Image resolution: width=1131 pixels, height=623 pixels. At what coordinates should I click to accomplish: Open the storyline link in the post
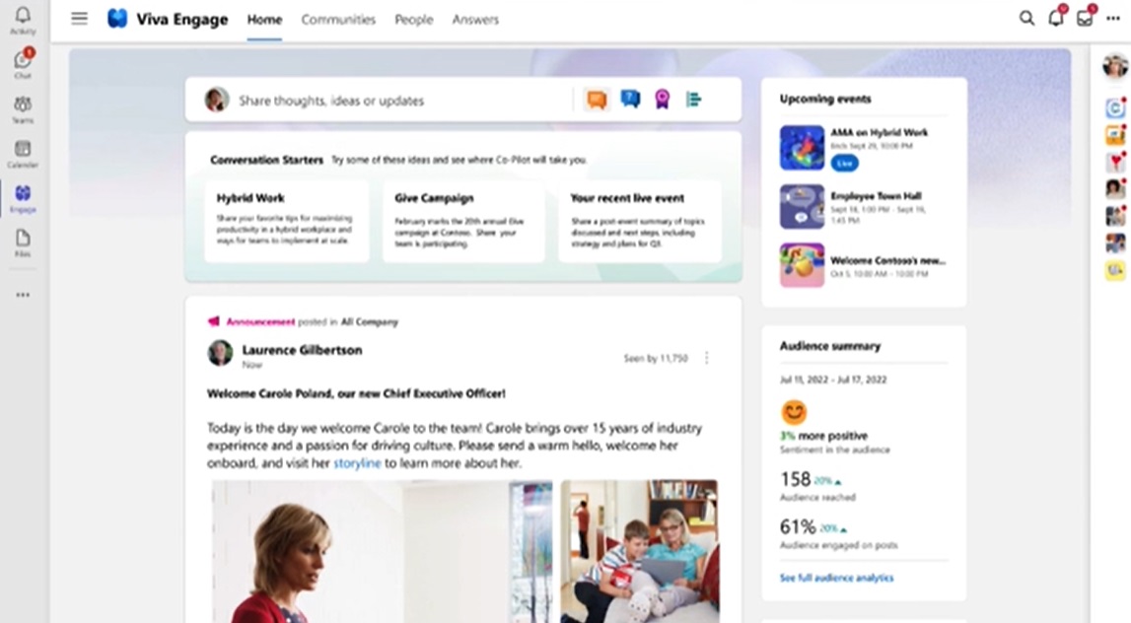pos(357,463)
